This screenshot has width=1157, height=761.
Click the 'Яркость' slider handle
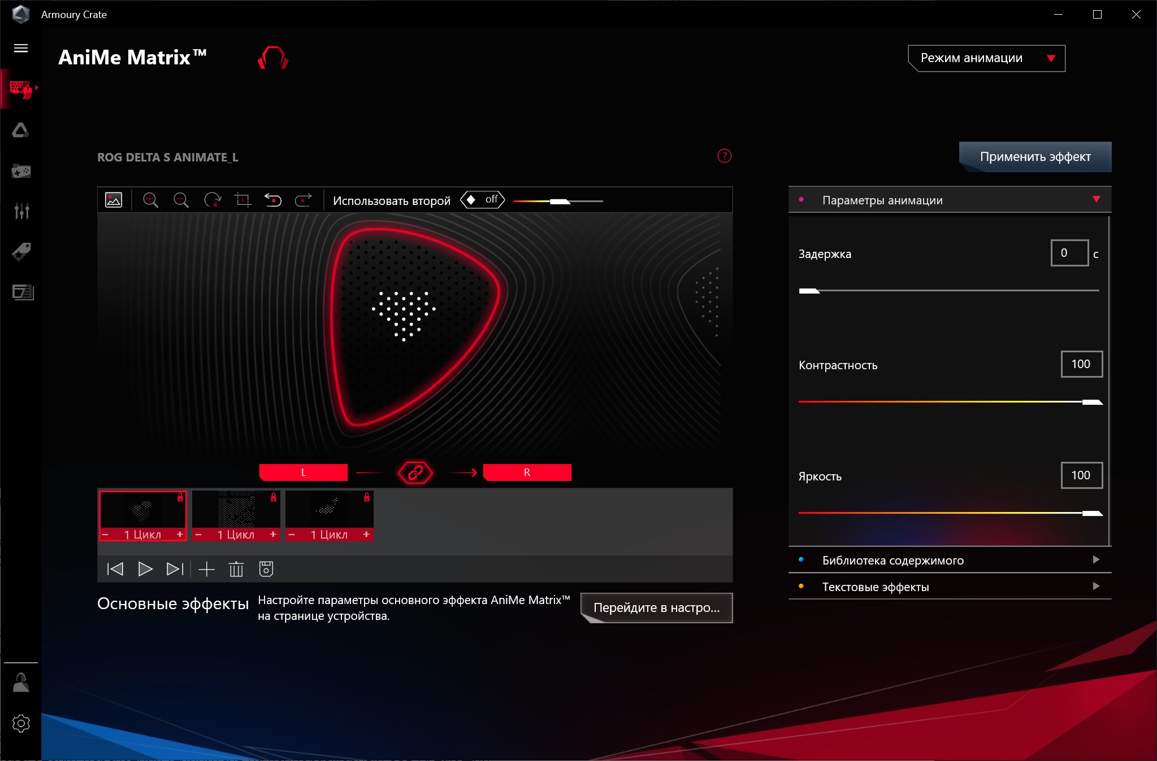tap(1093, 513)
